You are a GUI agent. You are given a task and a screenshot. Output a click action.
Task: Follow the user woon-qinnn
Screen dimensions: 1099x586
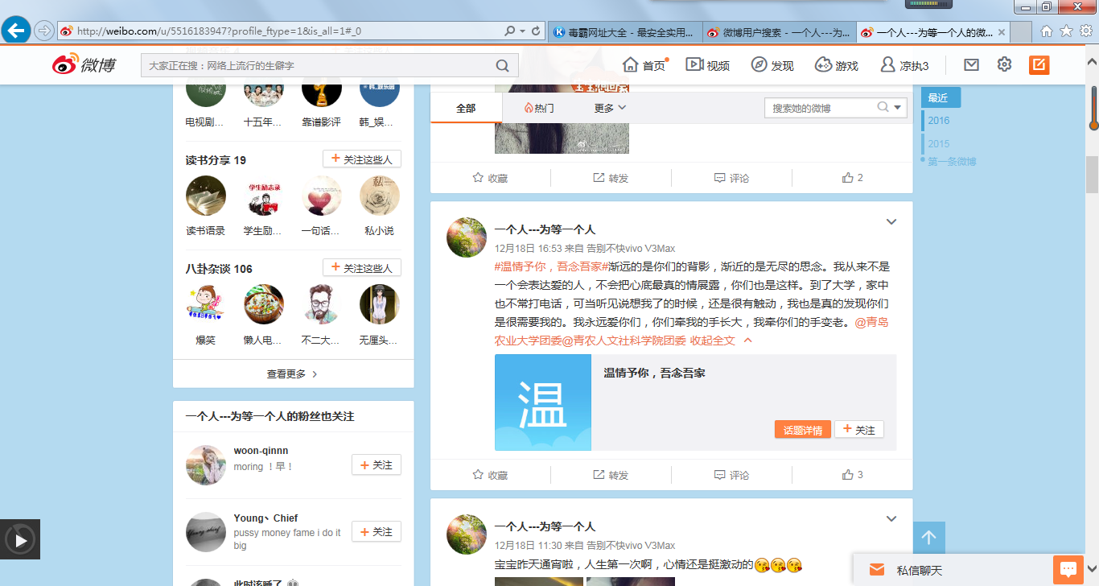[x=376, y=465]
